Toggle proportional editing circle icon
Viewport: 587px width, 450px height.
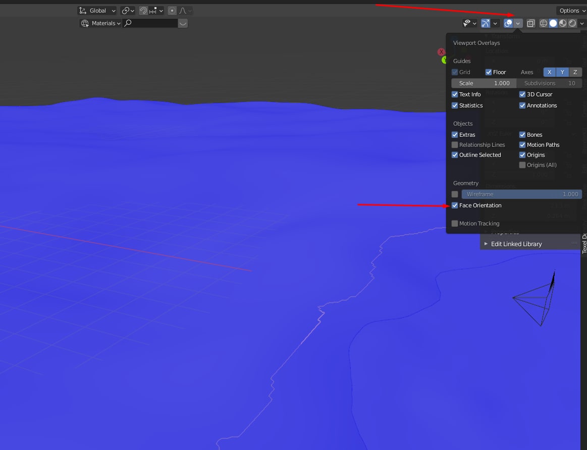click(172, 11)
